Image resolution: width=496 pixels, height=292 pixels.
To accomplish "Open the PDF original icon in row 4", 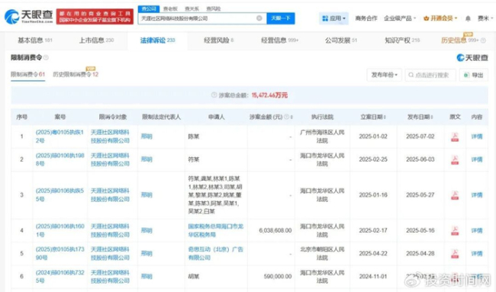I will tap(455, 230).
